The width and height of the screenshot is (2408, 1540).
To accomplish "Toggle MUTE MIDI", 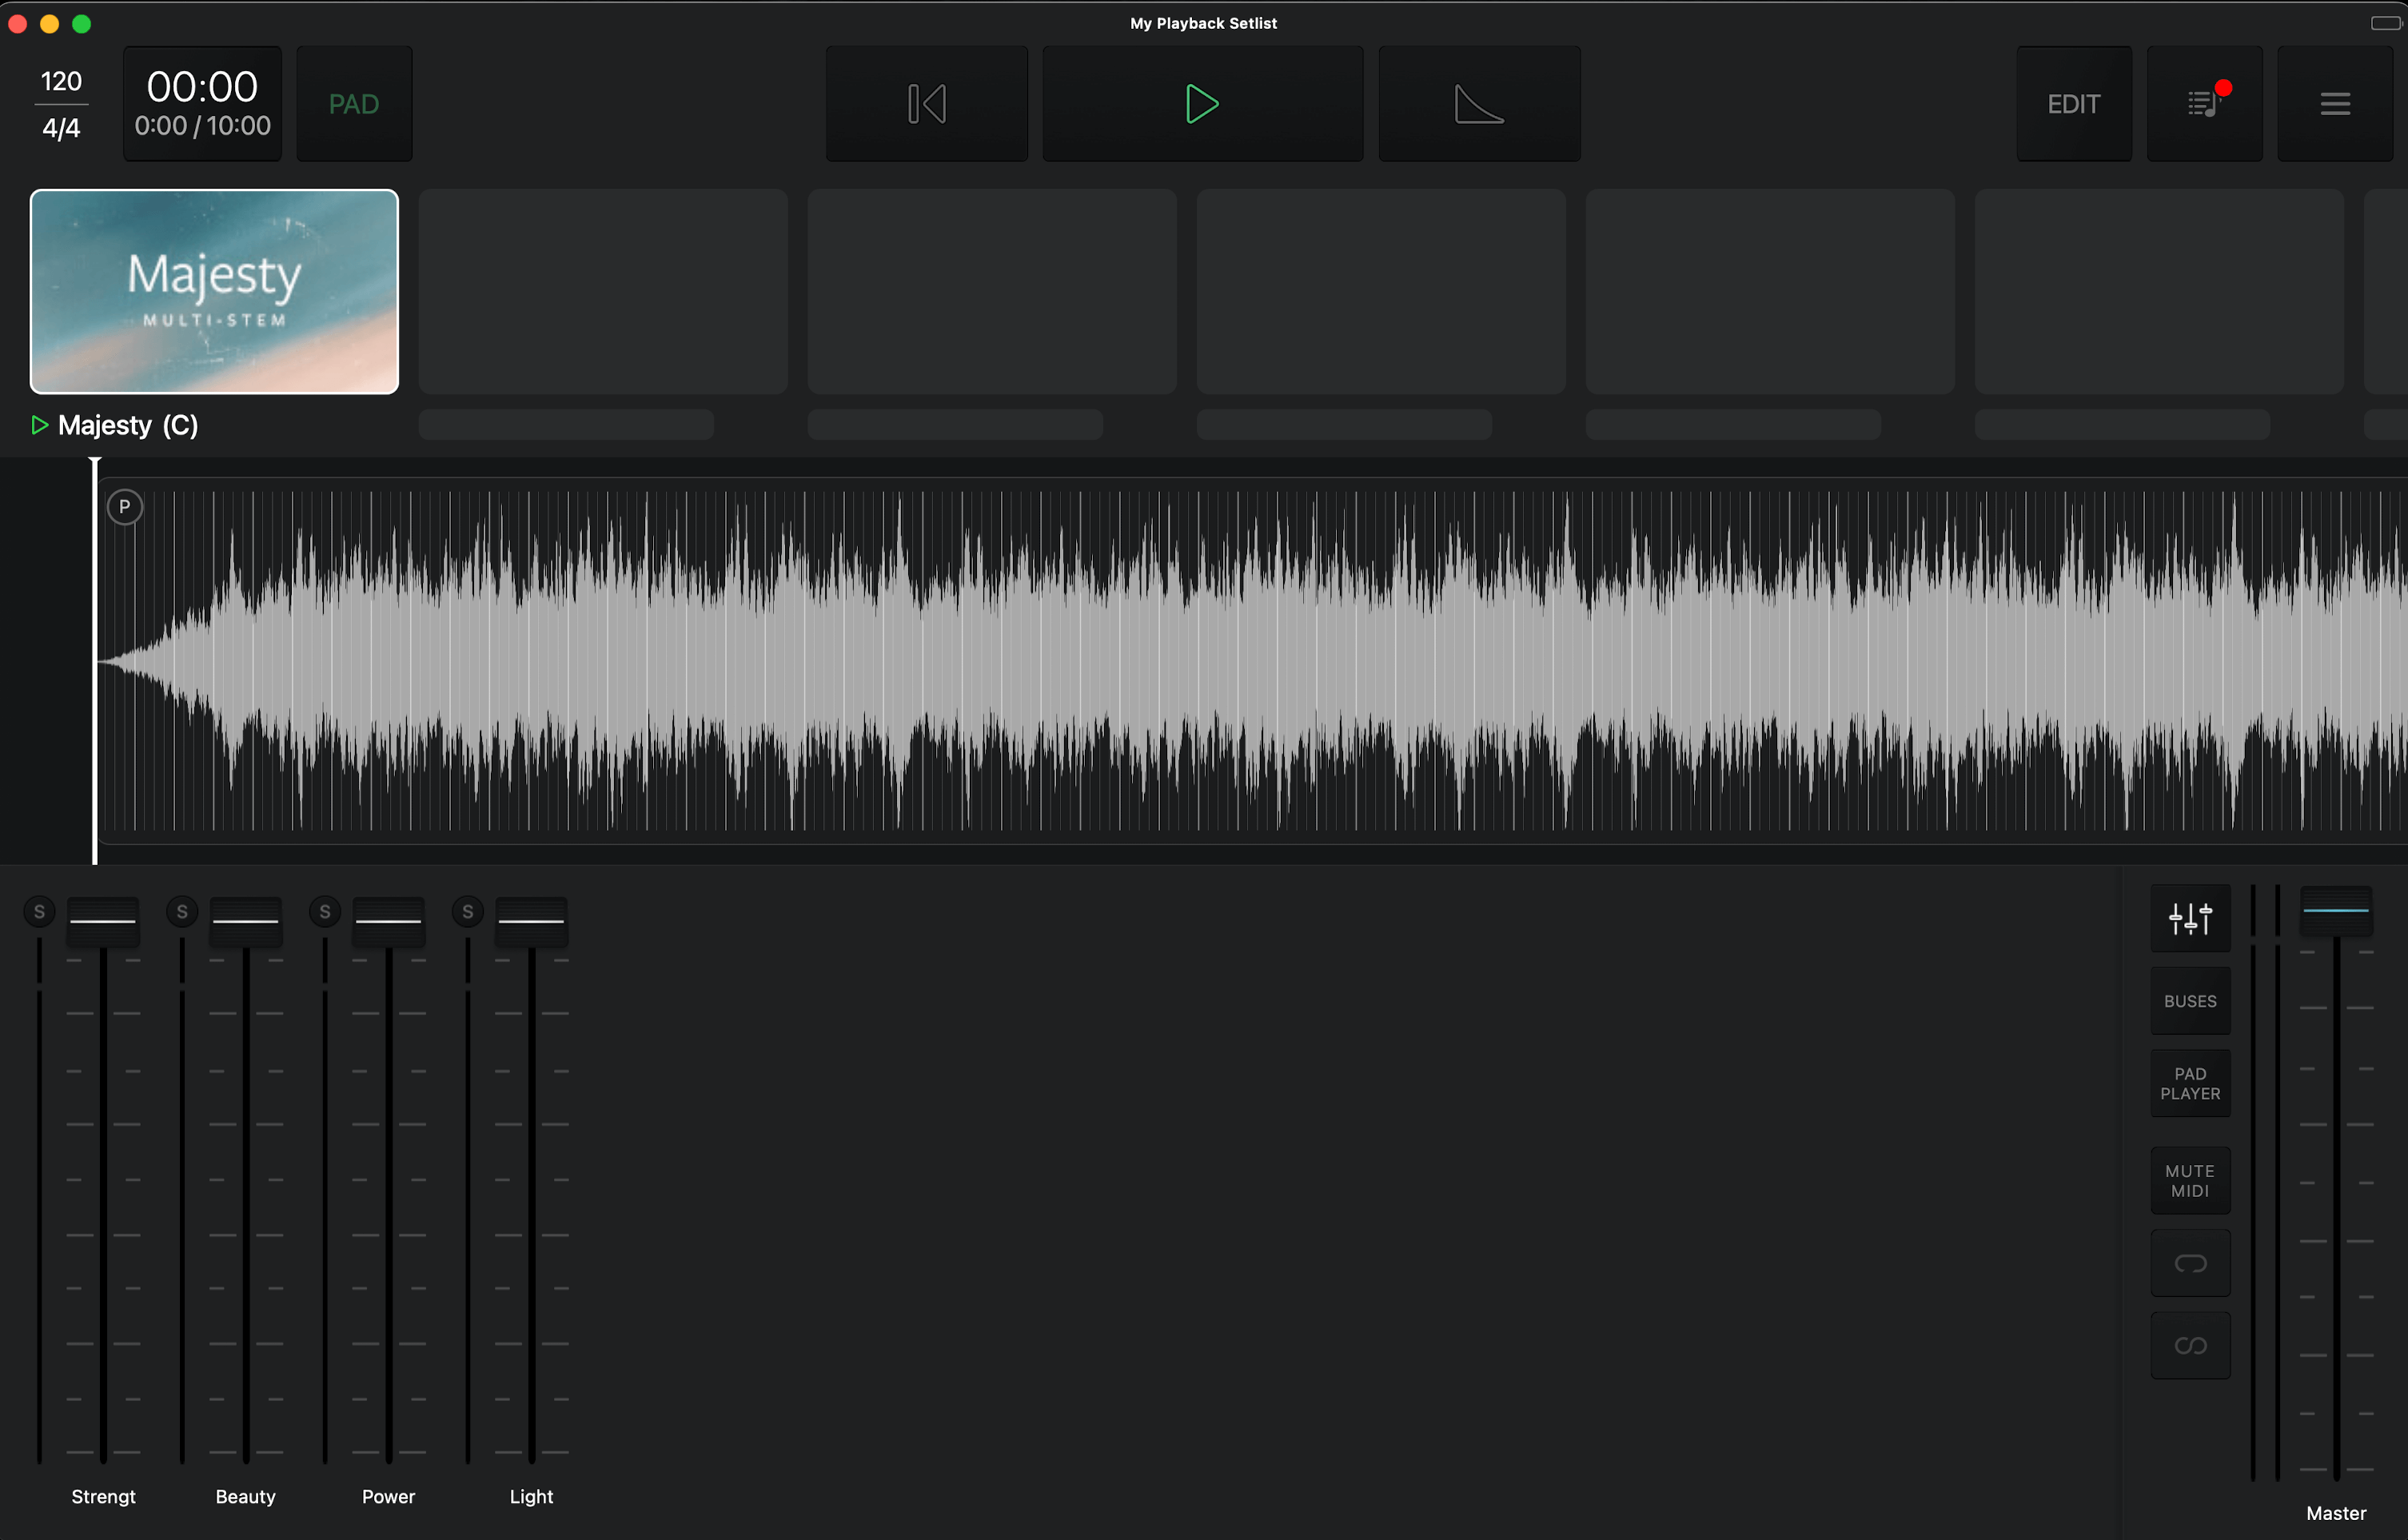I will (2190, 1181).
